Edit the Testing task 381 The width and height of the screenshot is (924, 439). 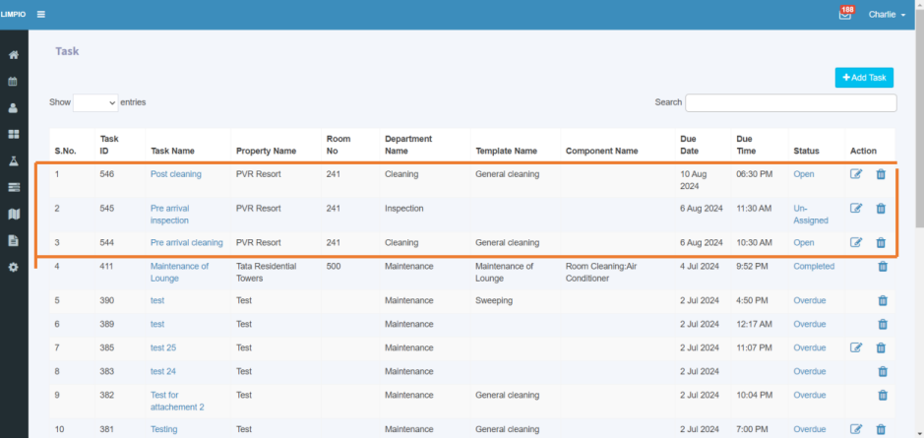[856, 429]
